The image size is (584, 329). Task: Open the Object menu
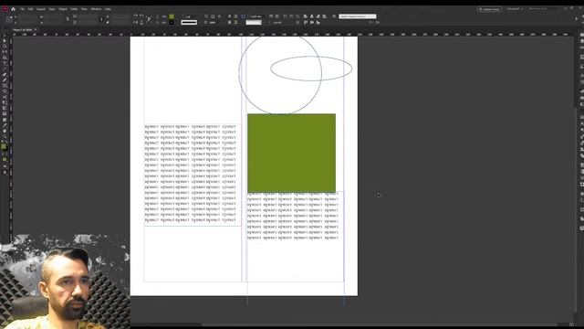(63, 9)
